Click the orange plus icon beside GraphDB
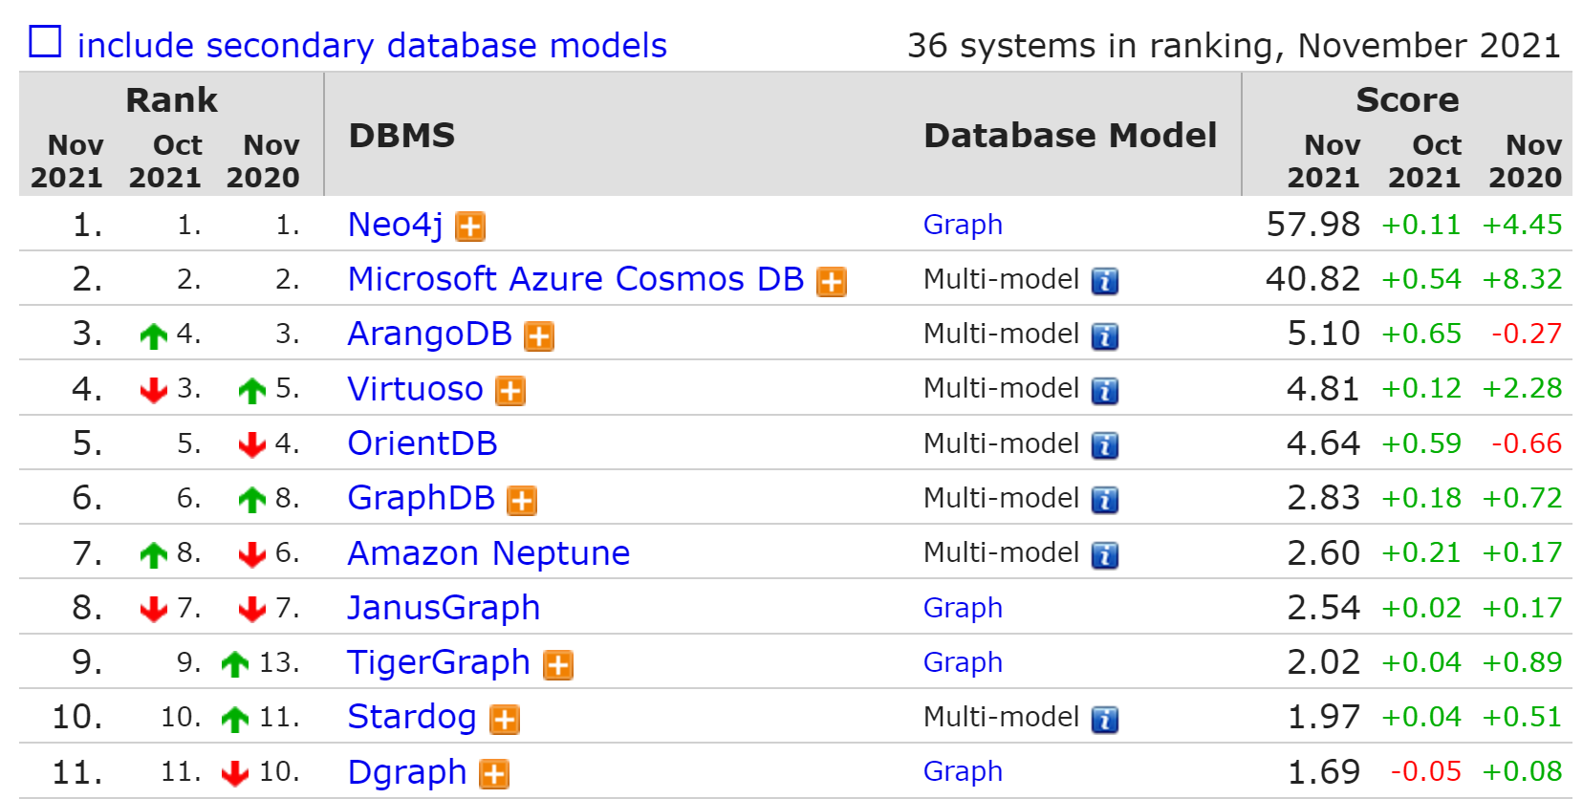Screen dimensions: 1583x799 [521, 501]
